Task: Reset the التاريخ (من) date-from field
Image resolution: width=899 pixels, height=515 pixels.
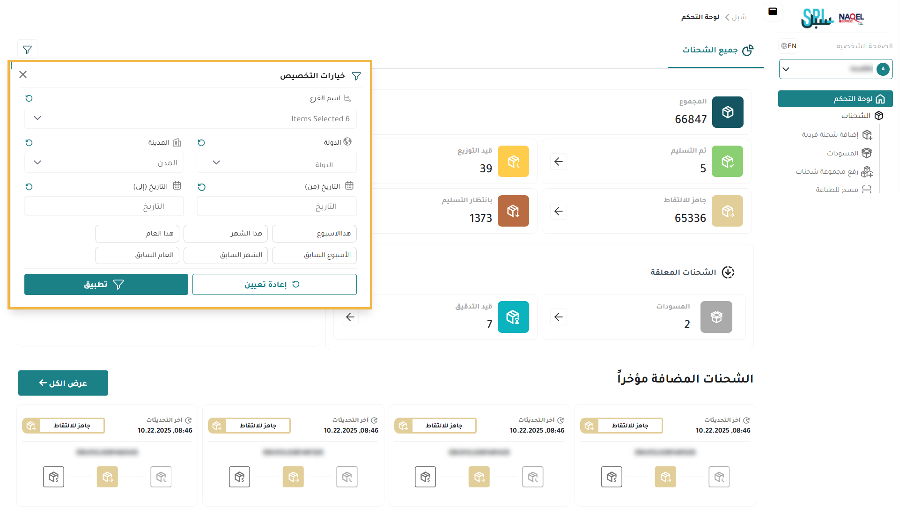Action: 202,187
